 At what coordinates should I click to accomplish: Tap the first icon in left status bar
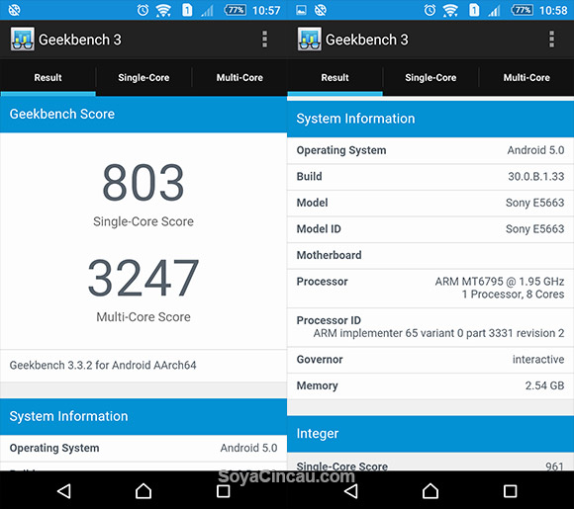coord(14,10)
